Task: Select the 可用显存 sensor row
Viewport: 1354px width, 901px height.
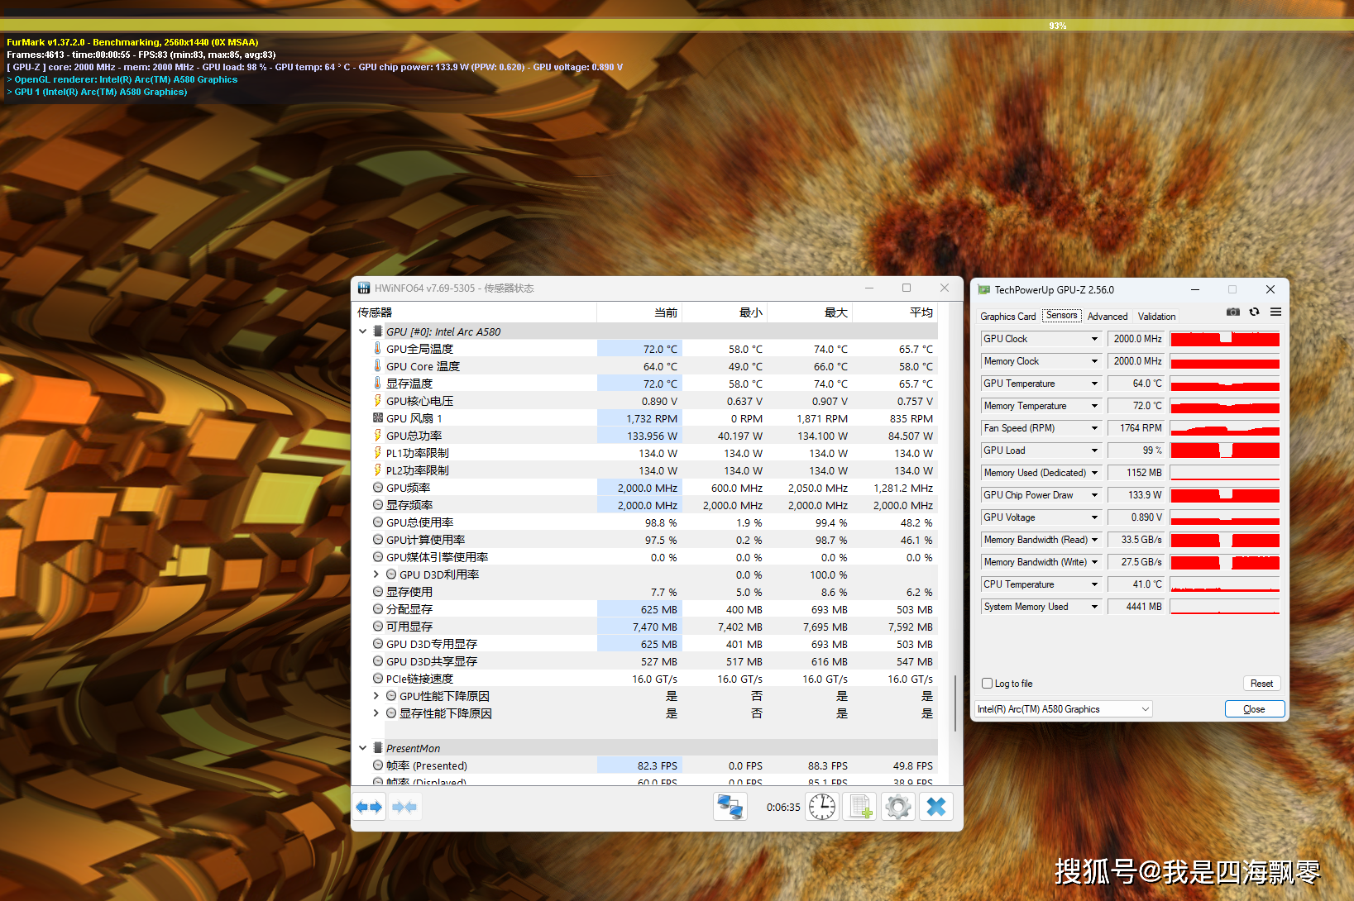Action: [x=645, y=627]
